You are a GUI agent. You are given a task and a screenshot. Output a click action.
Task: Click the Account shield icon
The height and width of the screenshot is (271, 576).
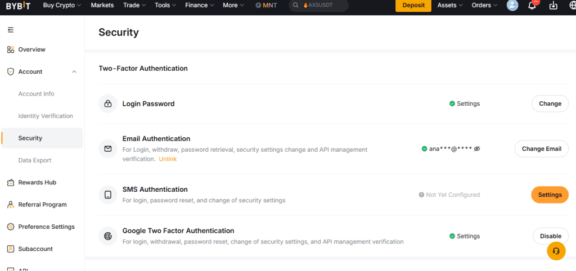(x=11, y=71)
